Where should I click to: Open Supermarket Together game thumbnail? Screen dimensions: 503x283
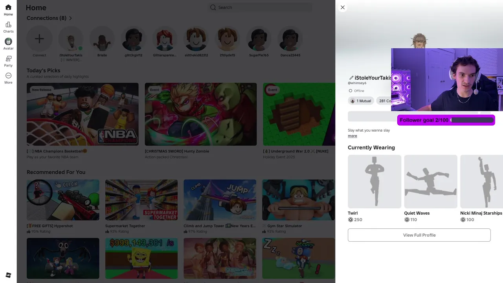141,200
